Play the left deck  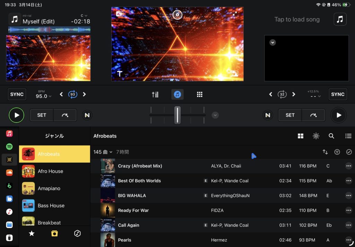click(x=16, y=115)
